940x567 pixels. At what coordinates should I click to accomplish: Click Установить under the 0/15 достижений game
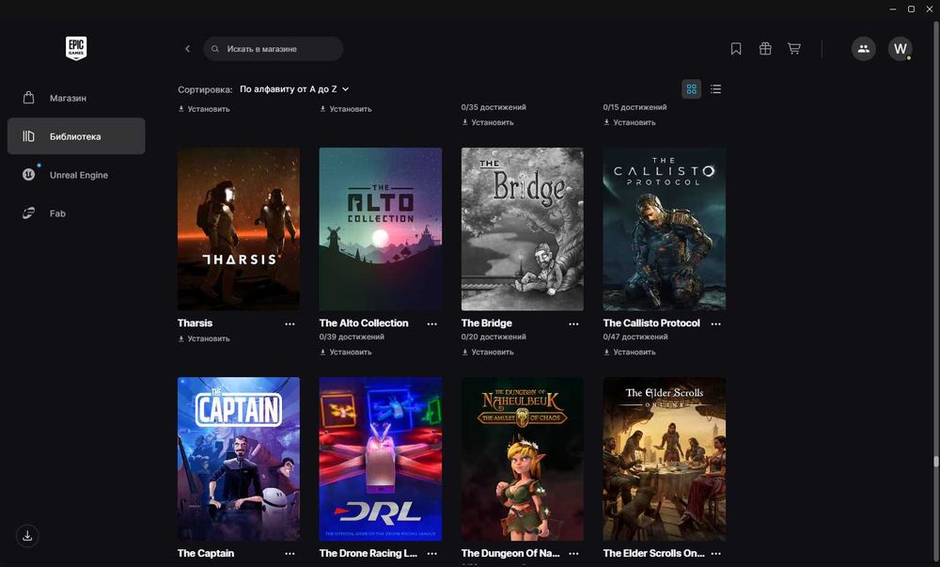630,122
